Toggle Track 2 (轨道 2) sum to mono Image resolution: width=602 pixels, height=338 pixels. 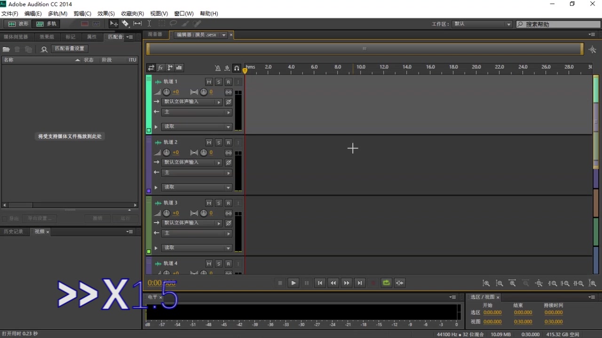tap(229, 153)
